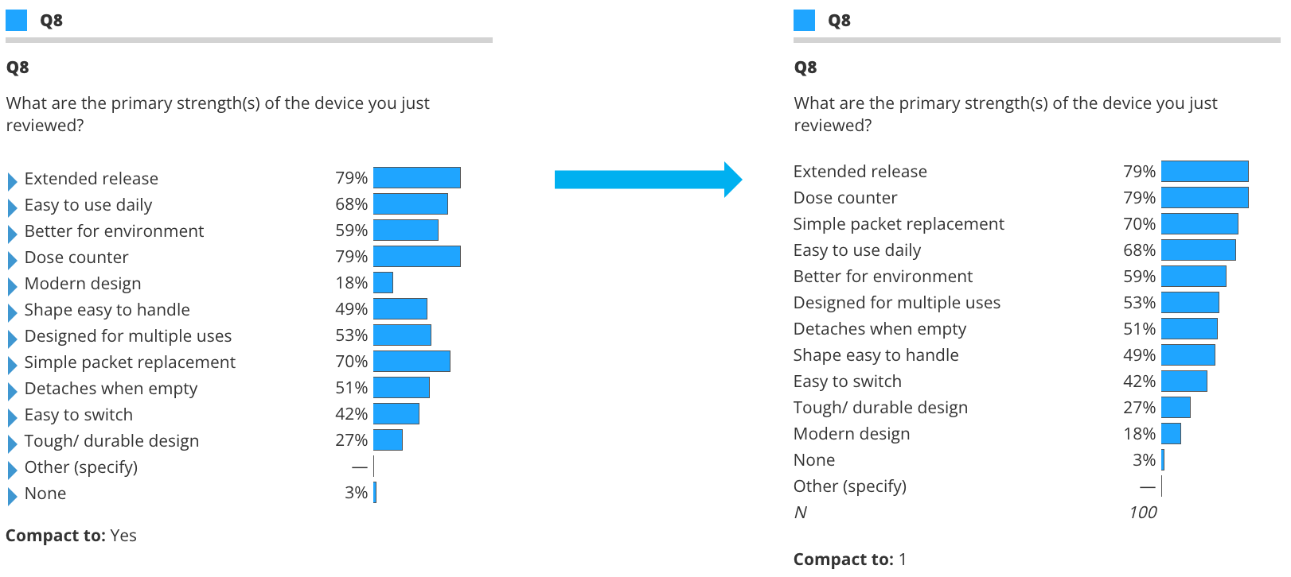Click the blue Q8 square icon in the sorted panel
Screen dimensions: 1291x577
tap(805, 20)
